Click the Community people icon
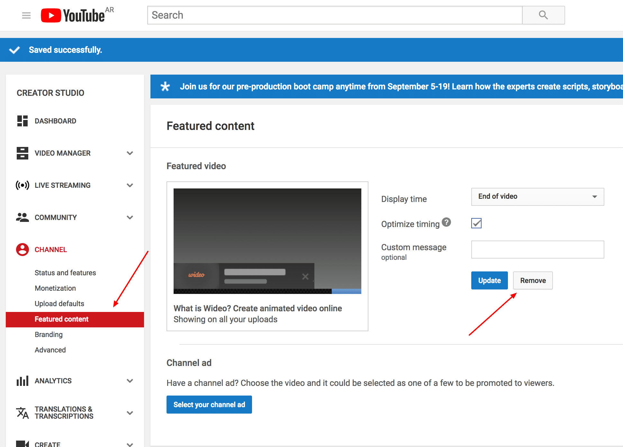 (x=23, y=217)
